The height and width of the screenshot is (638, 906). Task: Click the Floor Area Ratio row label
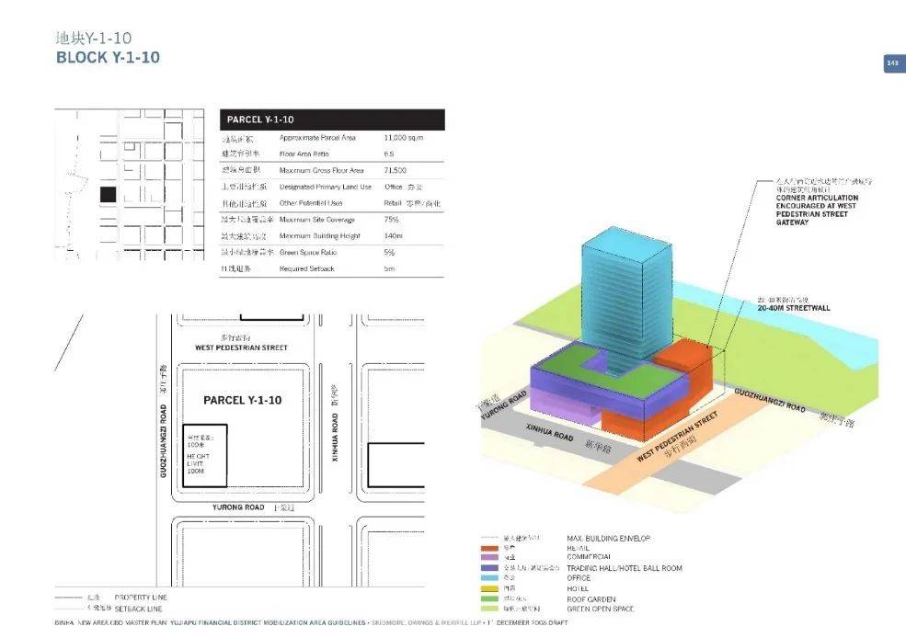[304, 154]
